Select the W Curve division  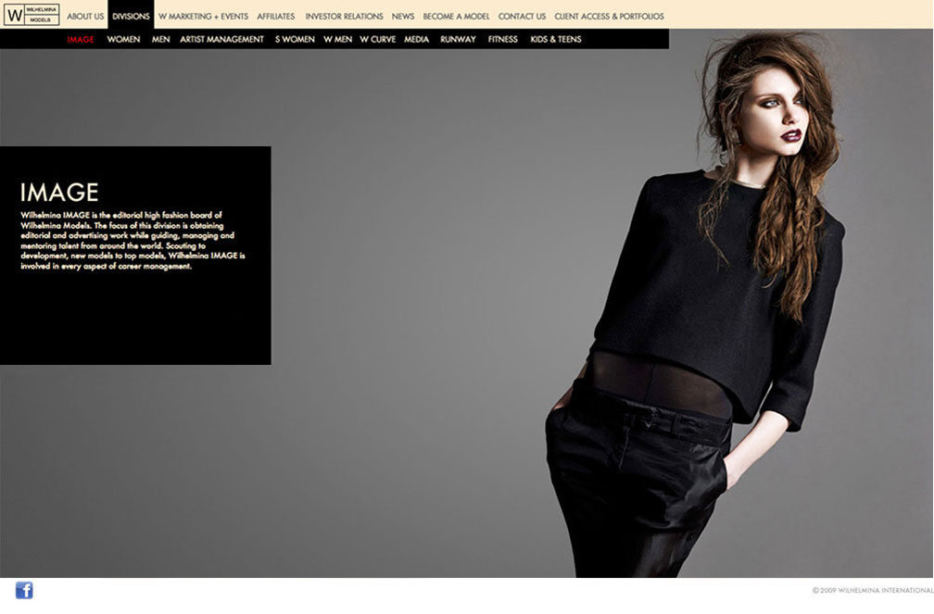377,39
